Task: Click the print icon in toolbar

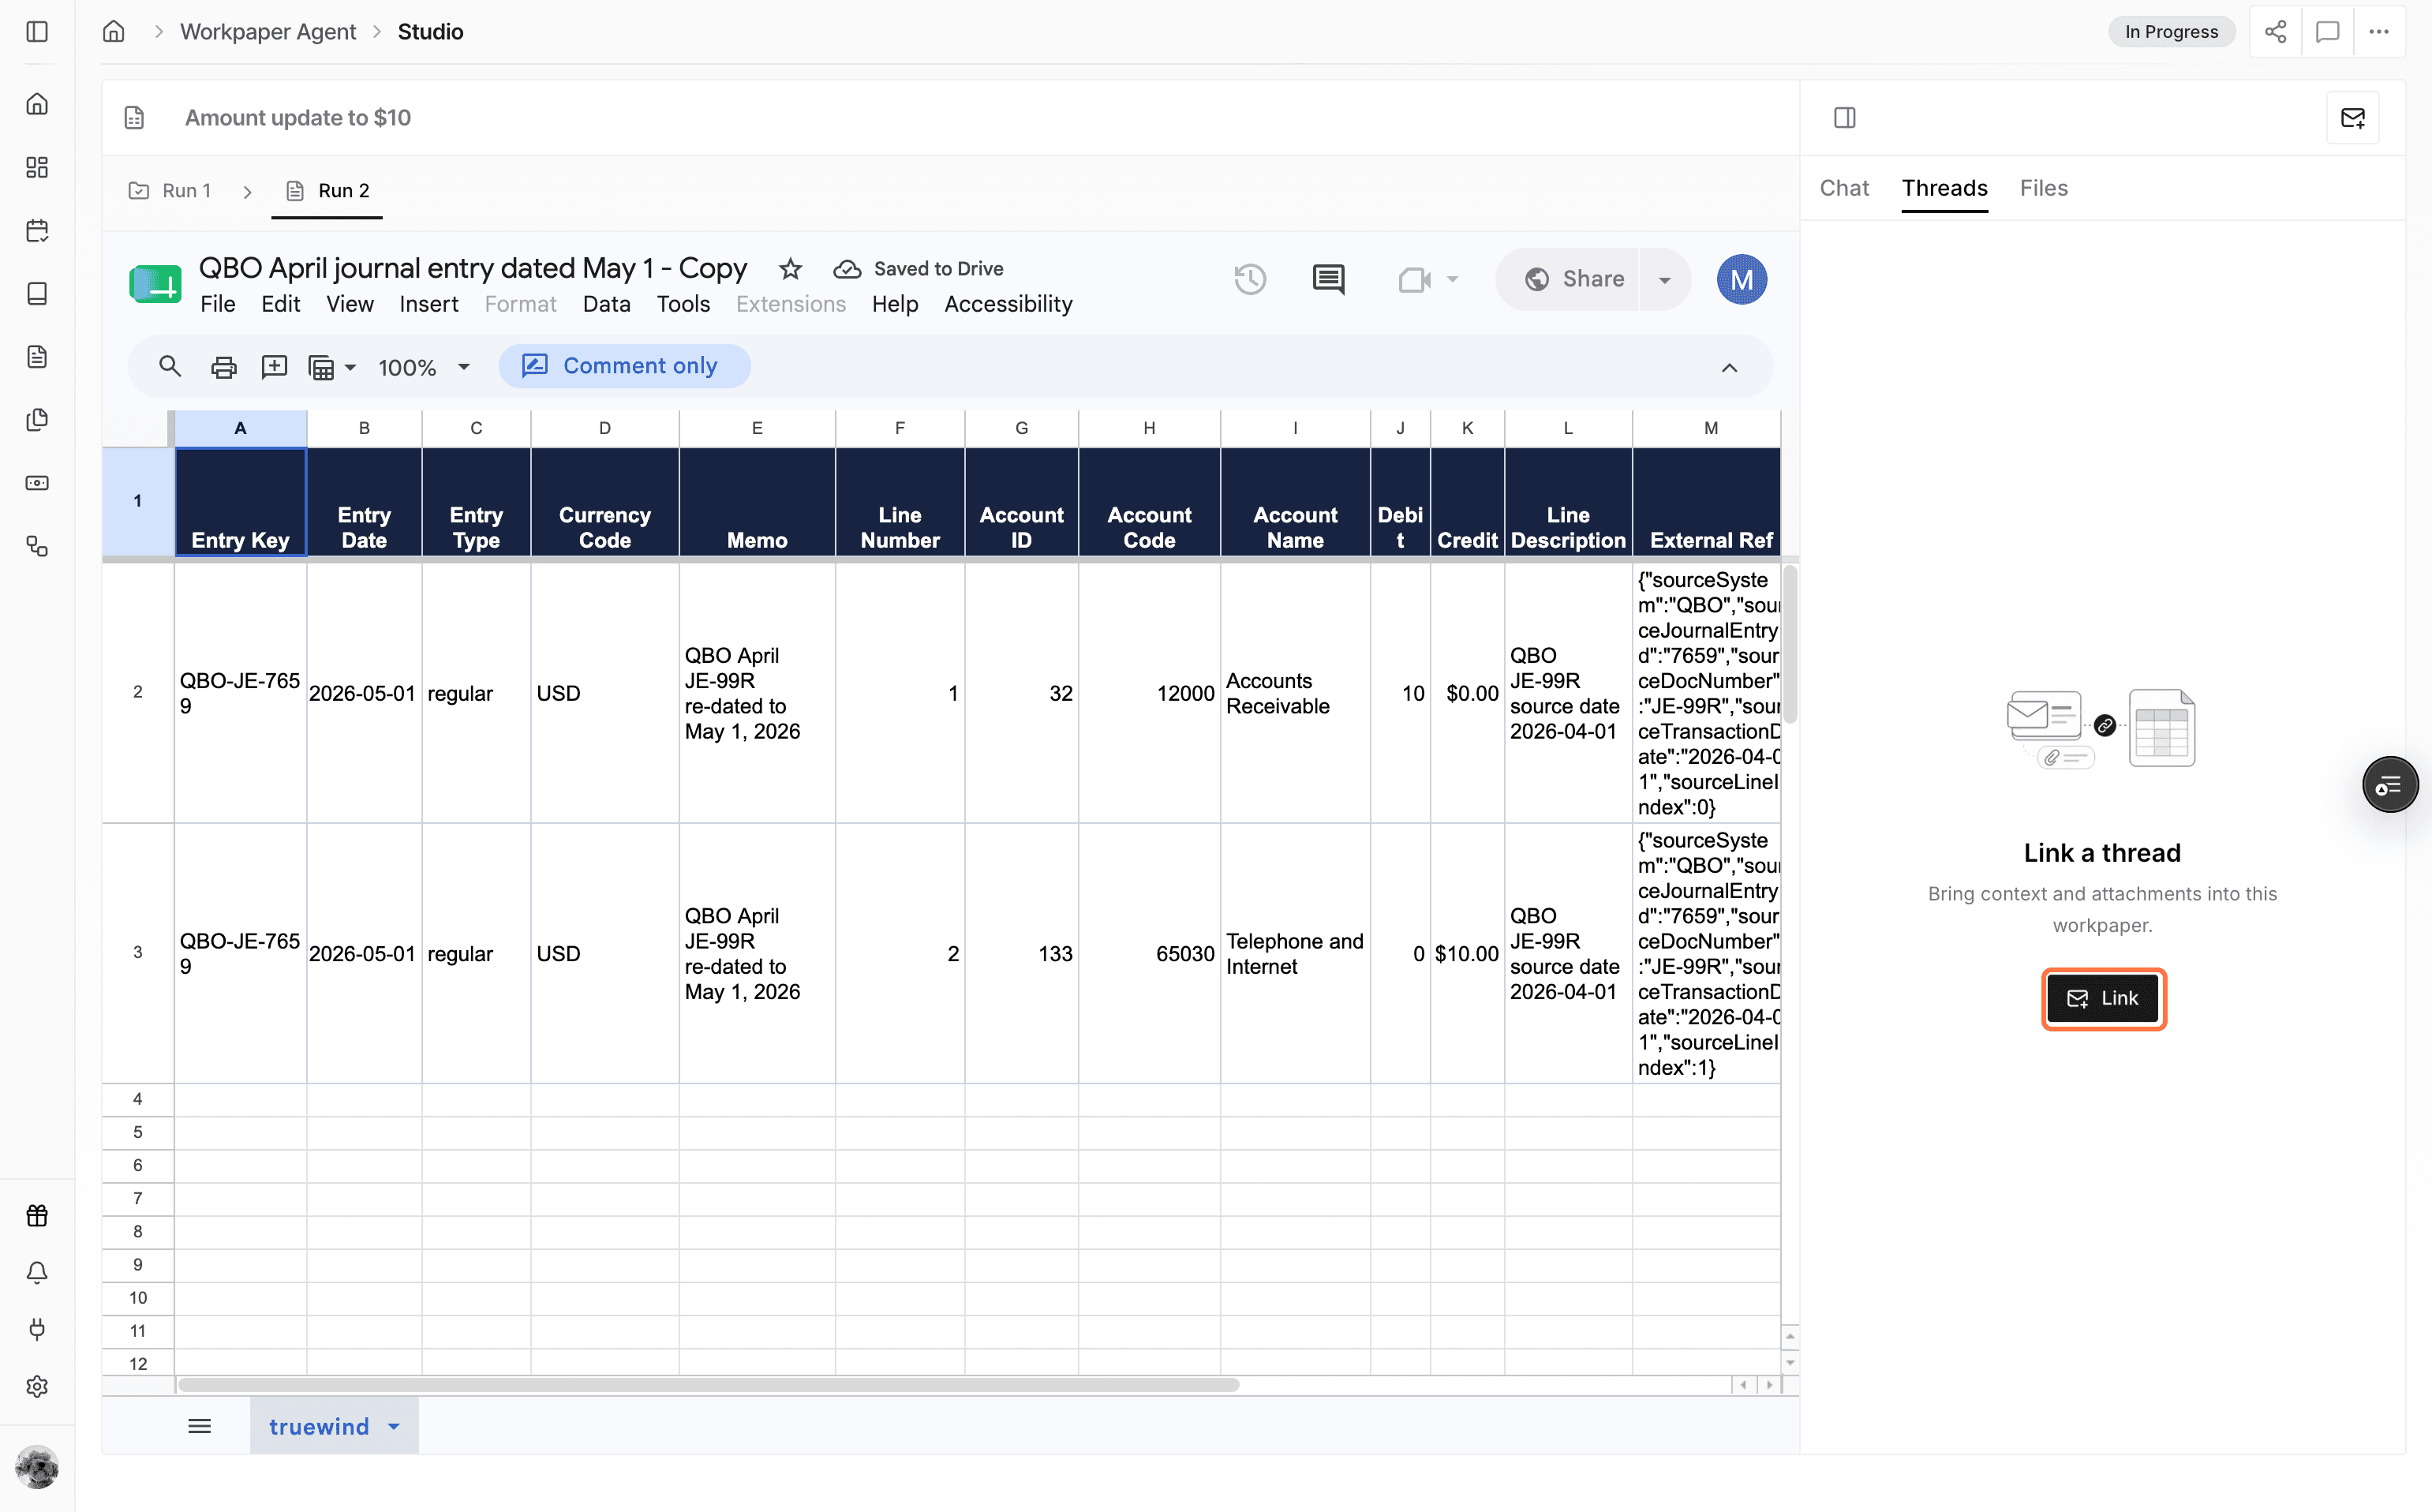Action: click(223, 367)
